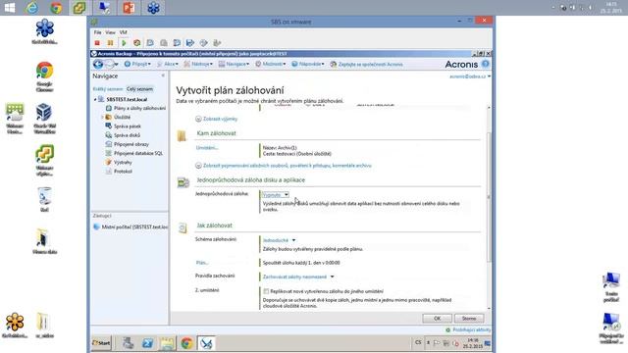Click the Umístění link
628x353 pixels.
point(207,148)
